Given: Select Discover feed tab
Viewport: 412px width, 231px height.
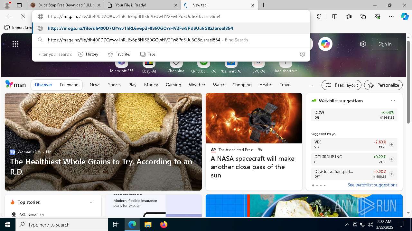Looking at the screenshot, I should click(x=43, y=85).
